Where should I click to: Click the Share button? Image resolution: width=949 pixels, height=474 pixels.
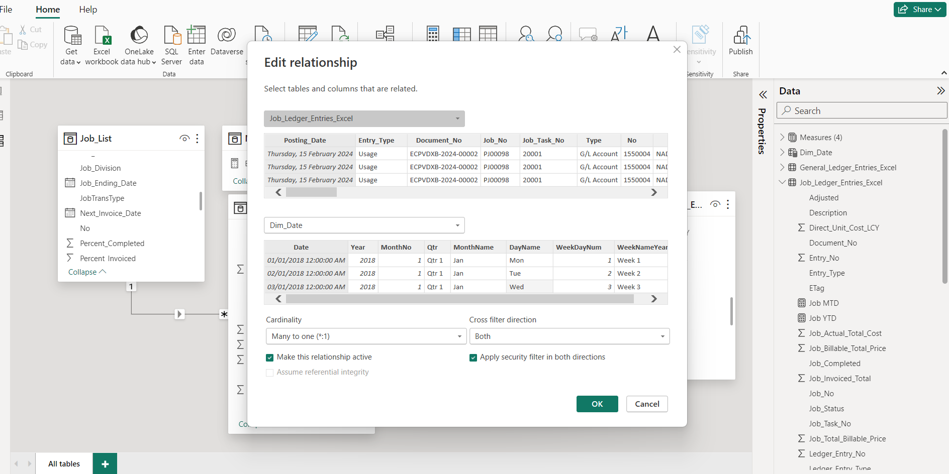[x=920, y=9]
